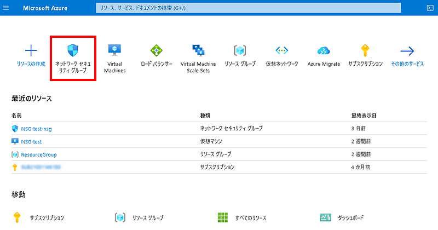Screen dimensions: 438x230
Task: Click the 2 週間前 cell in the ResourceGroup row
Action: click(x=361, y=154)
